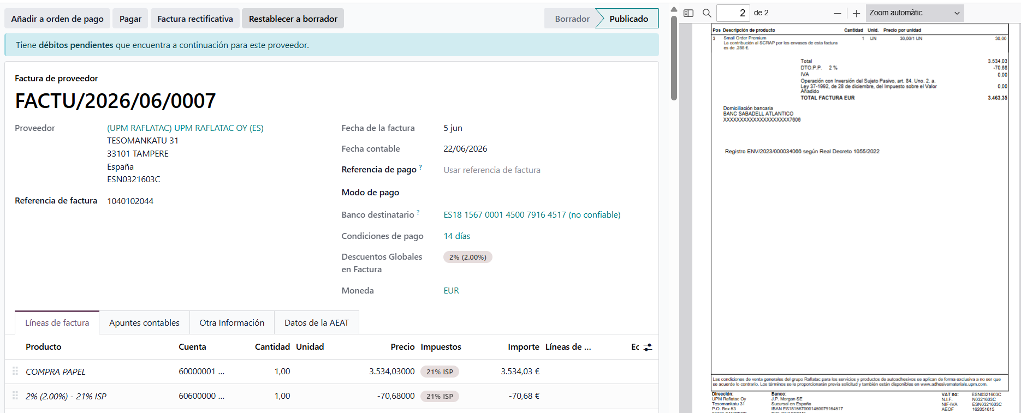1021x413 pixels.
Task: Open the PDF search magnifier
Action: coord(707,13)
